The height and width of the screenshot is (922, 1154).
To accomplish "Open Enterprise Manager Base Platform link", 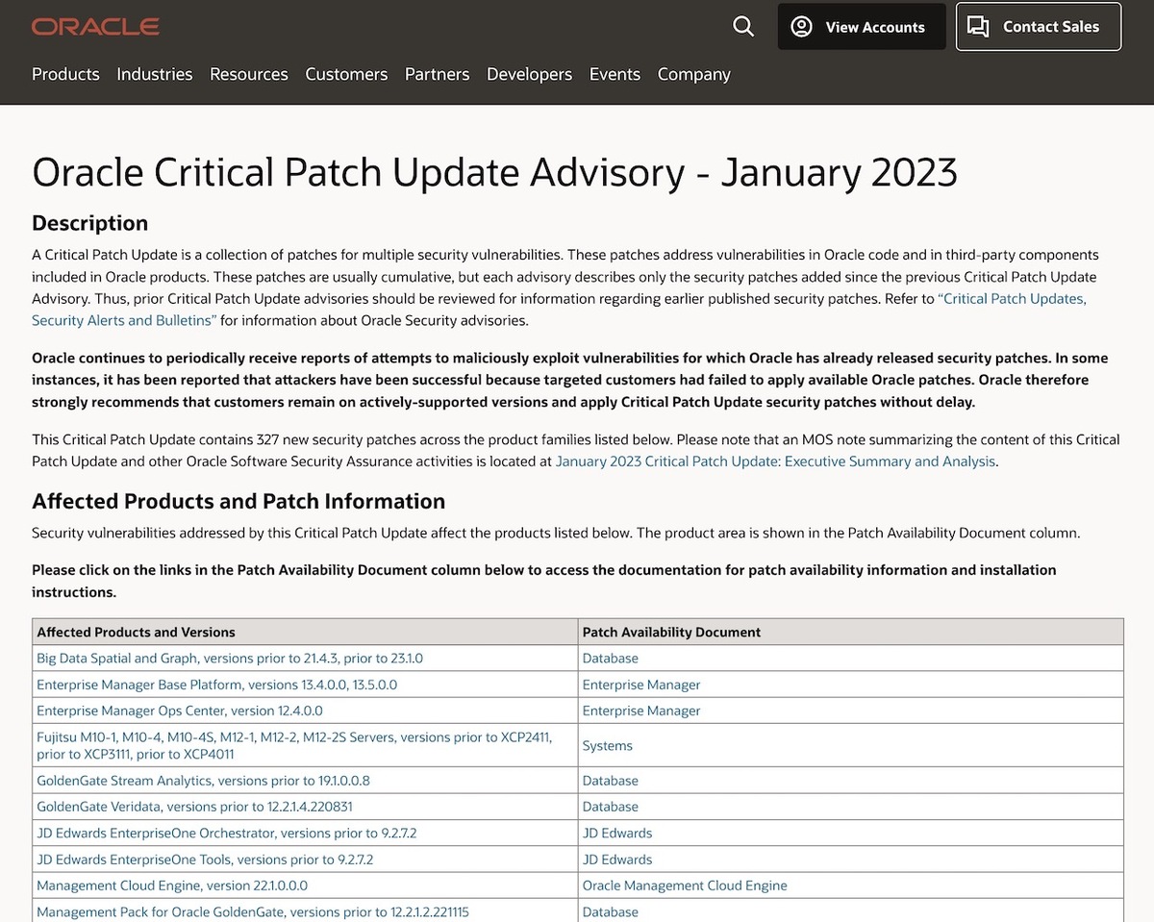I will coord(216,685).
